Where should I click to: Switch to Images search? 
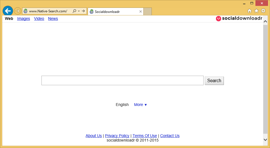(24, 18)
